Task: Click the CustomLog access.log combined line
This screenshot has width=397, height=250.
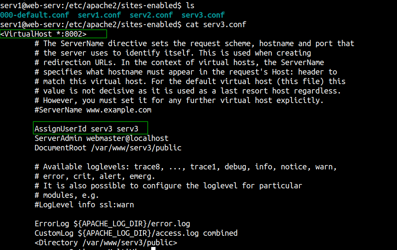Action: 136,233
